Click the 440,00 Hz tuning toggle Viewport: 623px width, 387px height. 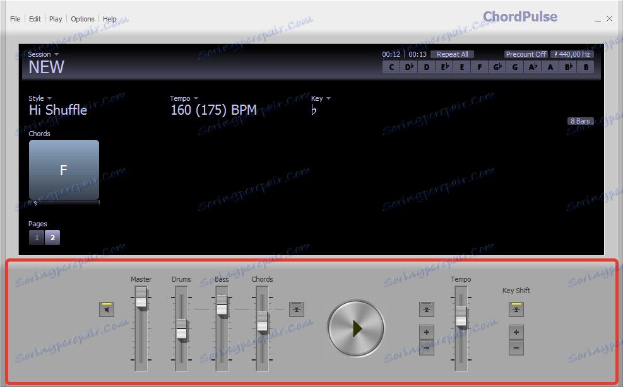572,54
